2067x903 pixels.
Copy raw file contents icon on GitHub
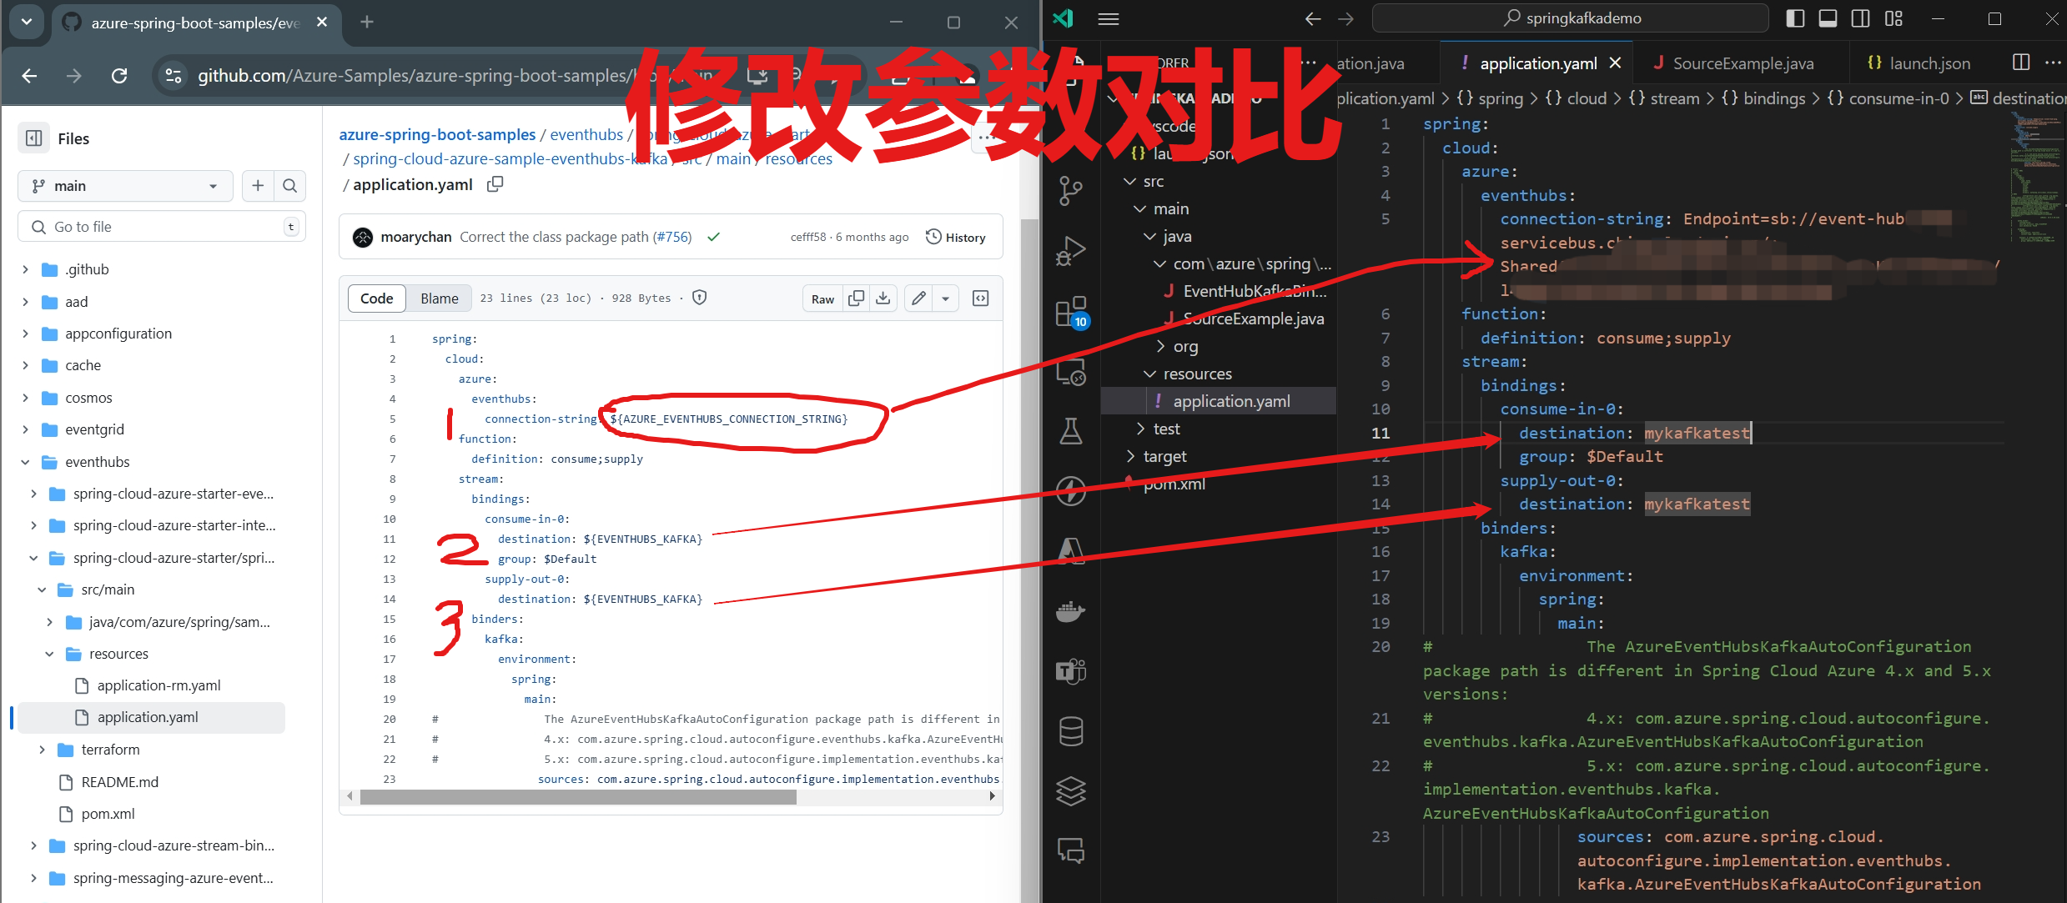[x=856, y=298]
